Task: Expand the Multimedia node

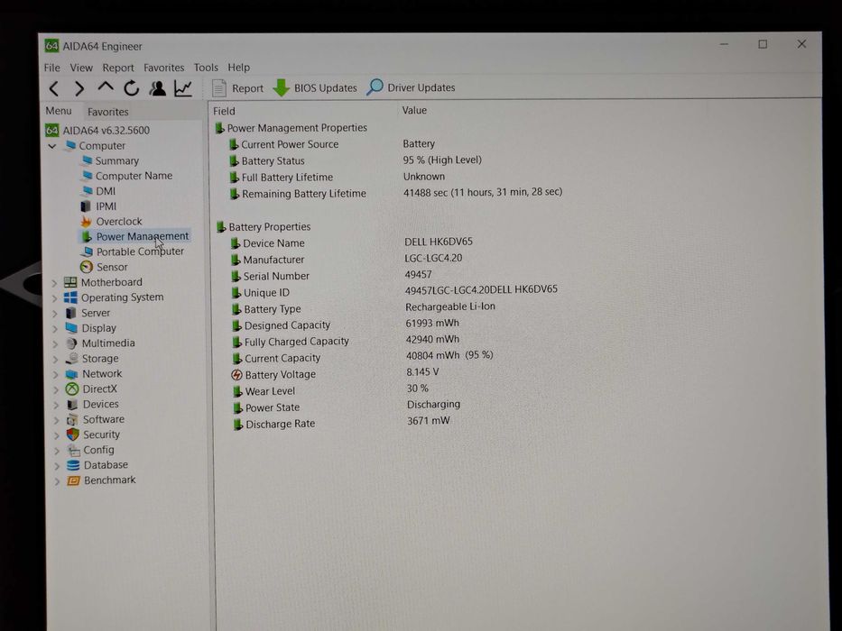Action: click(x=55, y=344)
